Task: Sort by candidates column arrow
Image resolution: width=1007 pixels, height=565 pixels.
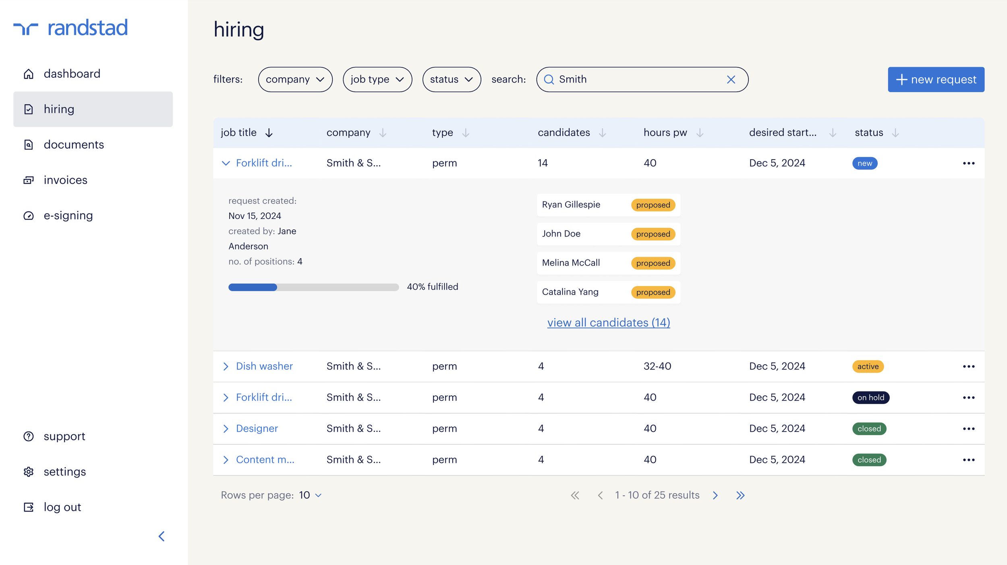Action: tap(602, 133)
